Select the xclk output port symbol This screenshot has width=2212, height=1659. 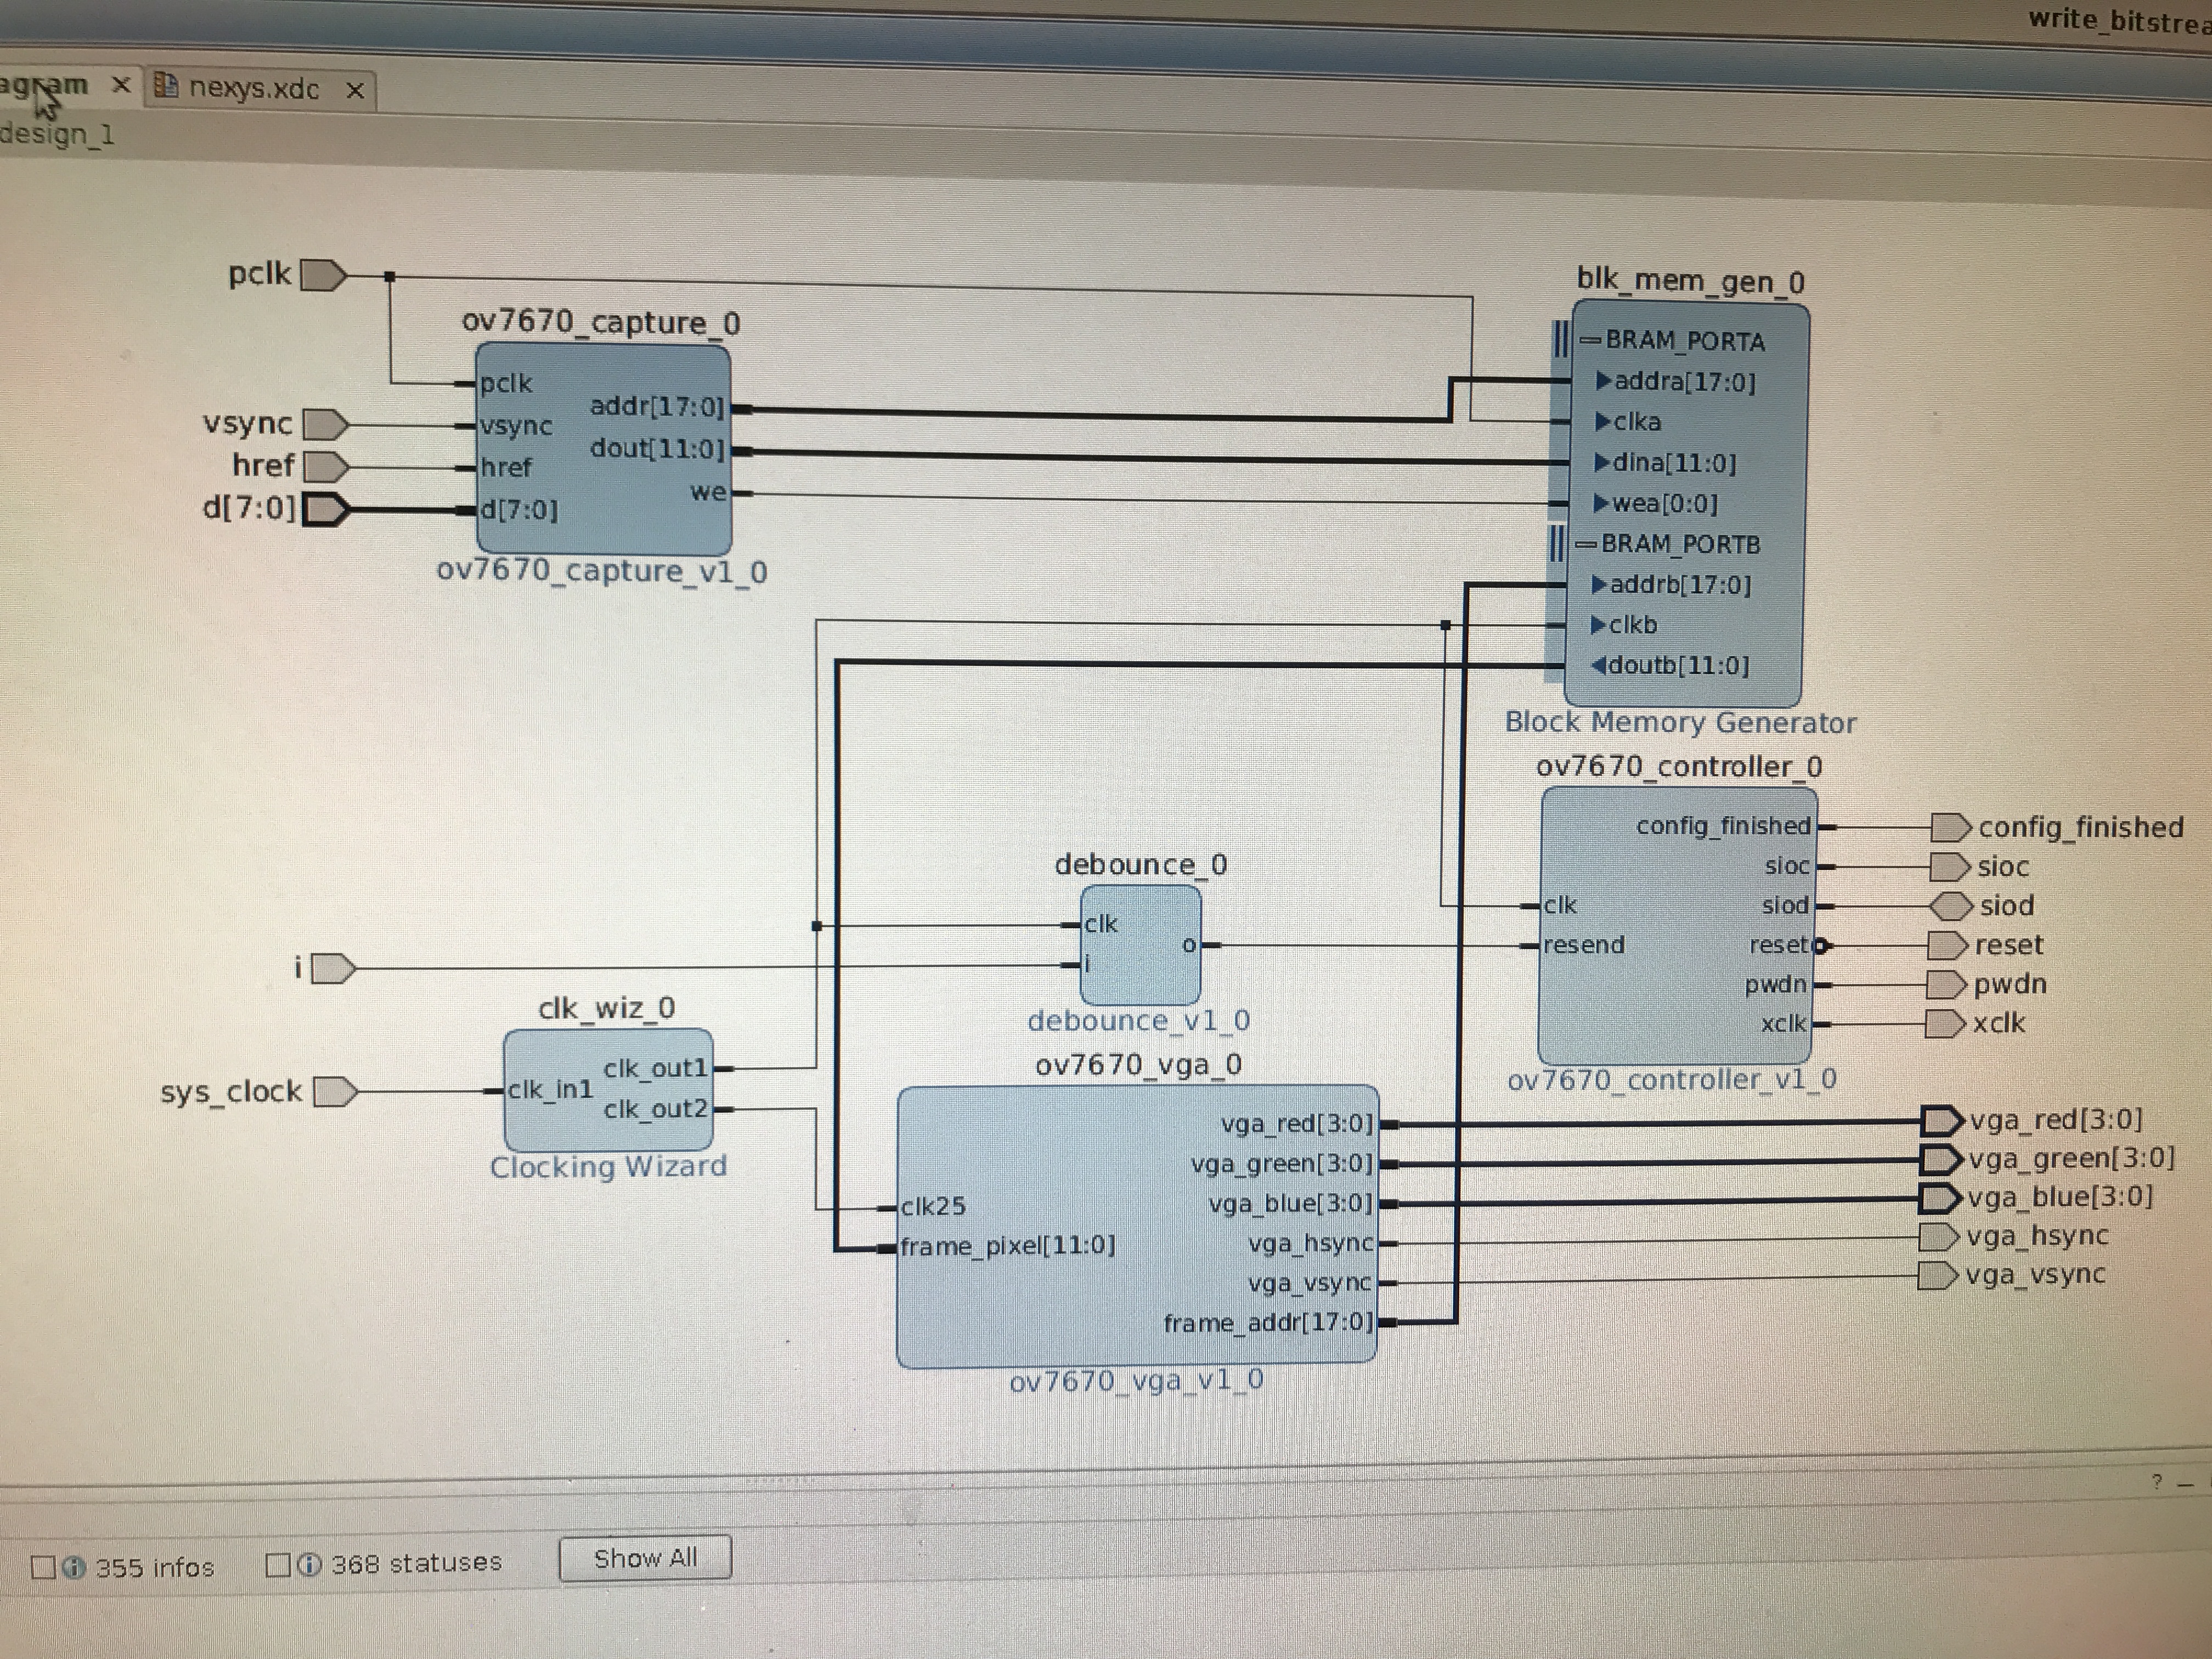(x=1945, y=1024)
